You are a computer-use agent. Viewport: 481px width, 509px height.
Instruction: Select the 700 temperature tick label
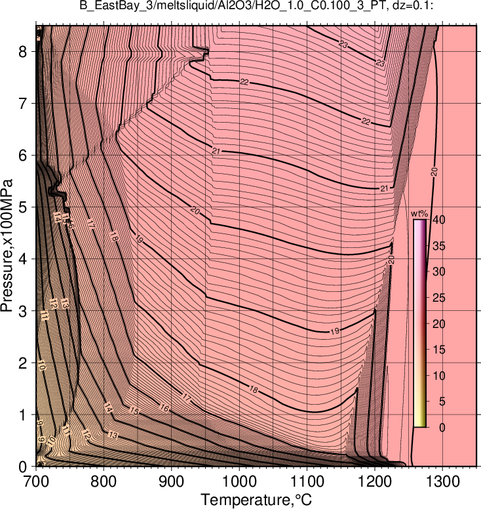pyautogui.click(x=36, y=481)
